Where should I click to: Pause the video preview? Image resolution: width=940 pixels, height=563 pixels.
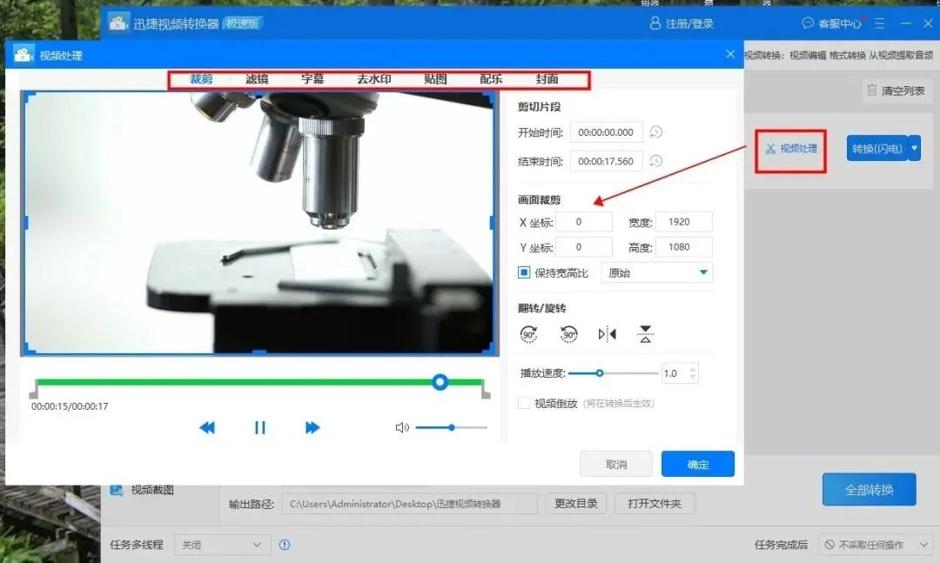click(260, 427)
